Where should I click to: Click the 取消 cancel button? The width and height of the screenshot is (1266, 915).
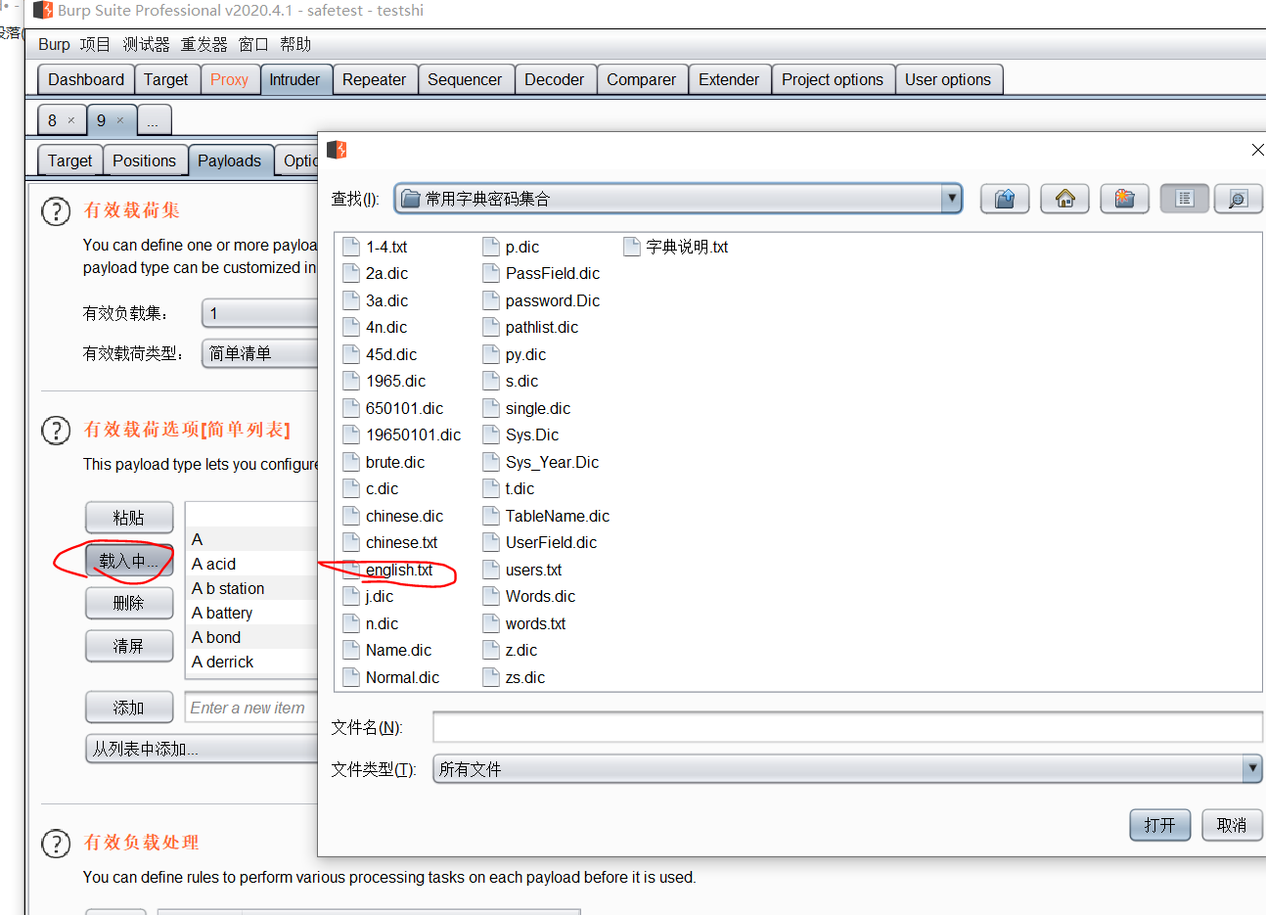pos(1232,825)
